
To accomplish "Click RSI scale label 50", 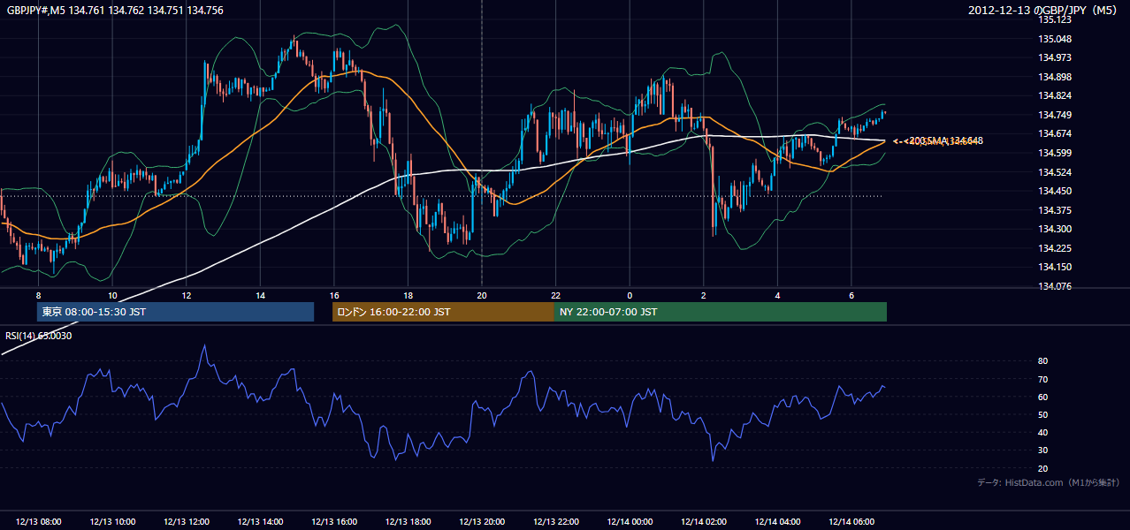I will (1043, 414).
